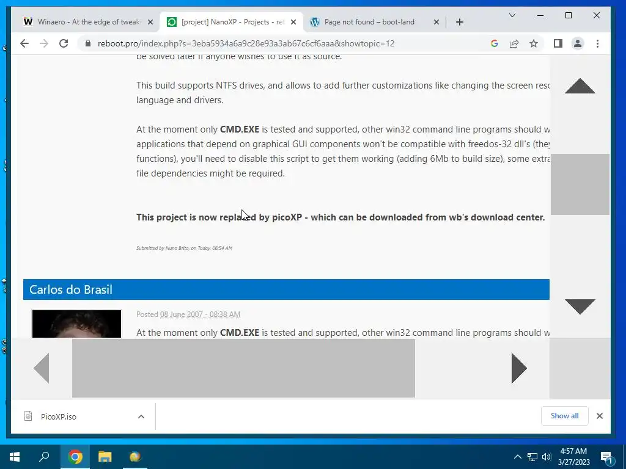Share this page using the share icon
626x469 pixels.
[514, 43]
